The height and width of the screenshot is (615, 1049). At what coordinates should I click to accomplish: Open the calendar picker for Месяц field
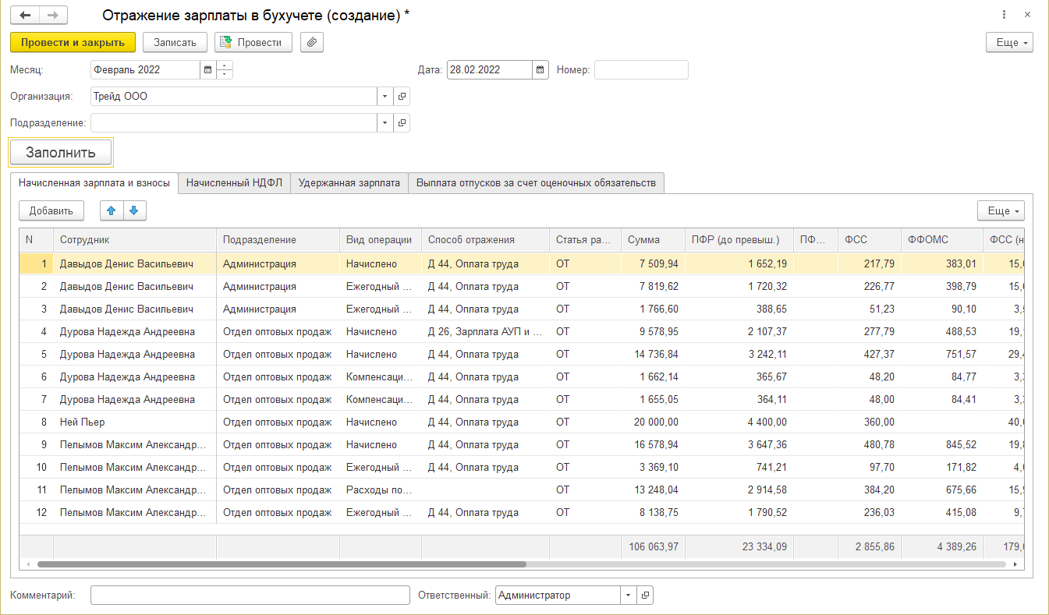click(207, 69)
